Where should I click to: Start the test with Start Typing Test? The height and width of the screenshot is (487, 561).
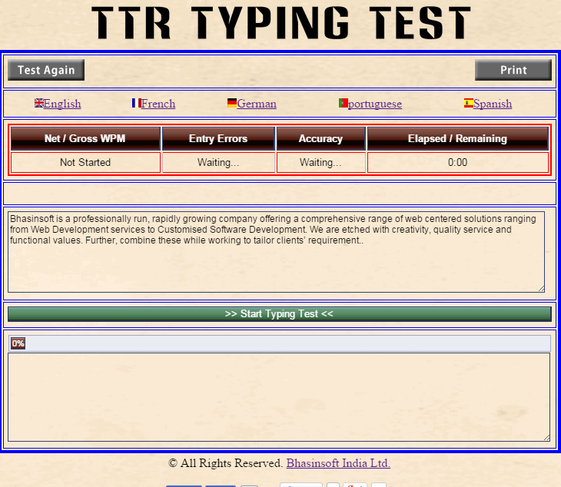point(280,314)
